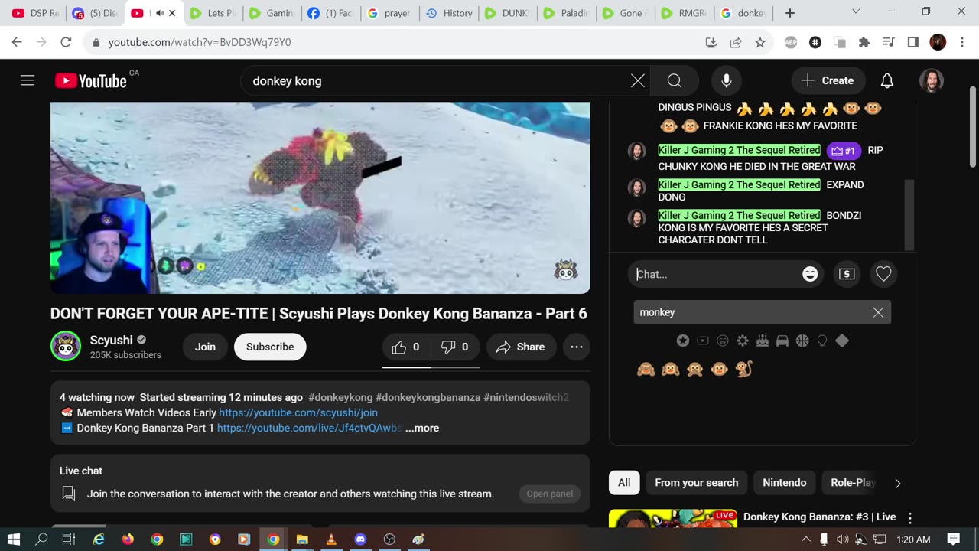Click the donkey kong search box

point(434,80)
